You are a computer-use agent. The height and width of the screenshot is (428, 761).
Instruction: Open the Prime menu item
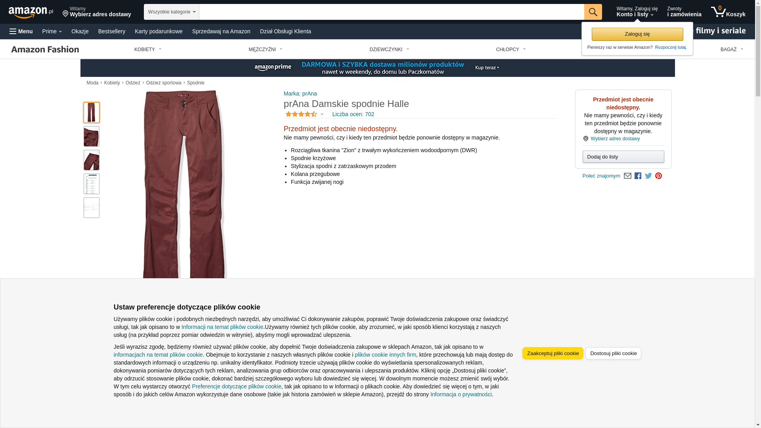click(52, 31)
